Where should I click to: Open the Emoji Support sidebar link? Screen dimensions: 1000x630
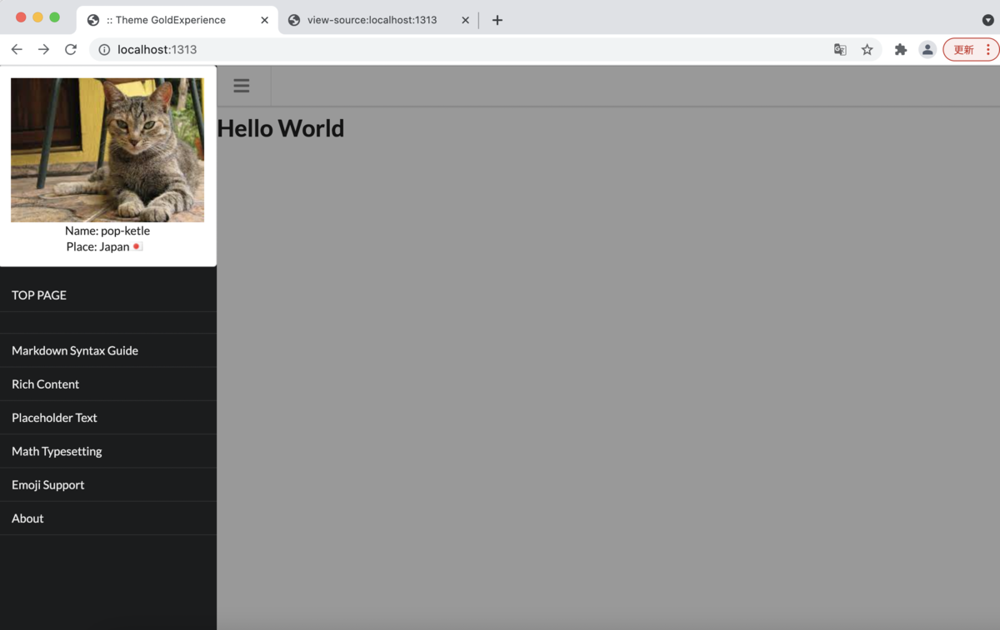click(108, 484)
